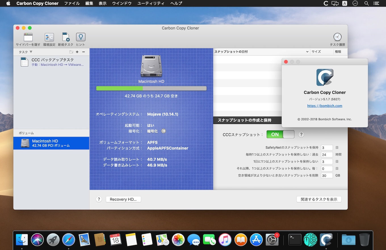
Task: Create a task with 新規タスク icon
Action: click(66, 37)
